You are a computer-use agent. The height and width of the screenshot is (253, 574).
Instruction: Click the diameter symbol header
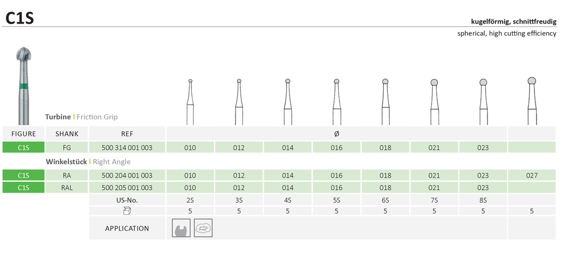[337, 134]
